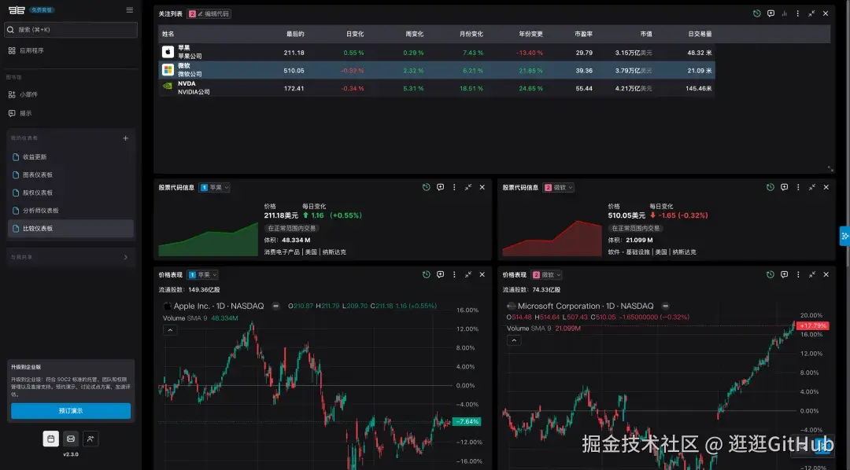850x470 pixels.
Task: Open the 苹果 ticker dropdown in 股票代码信息
Action: 215,187
